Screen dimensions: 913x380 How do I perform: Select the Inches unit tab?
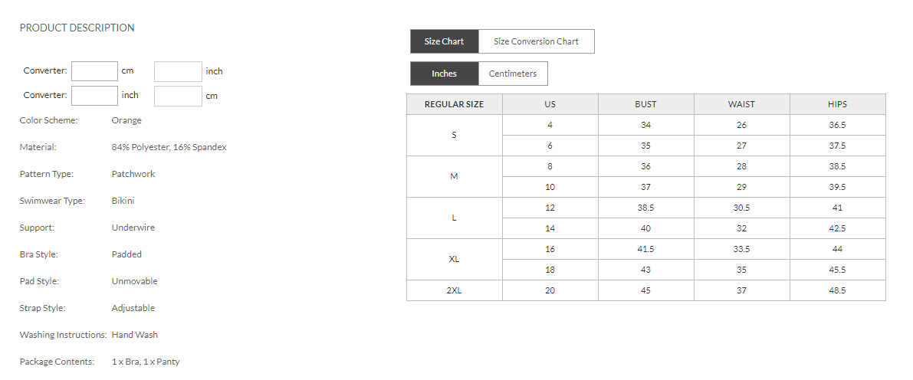coord(444,74)
